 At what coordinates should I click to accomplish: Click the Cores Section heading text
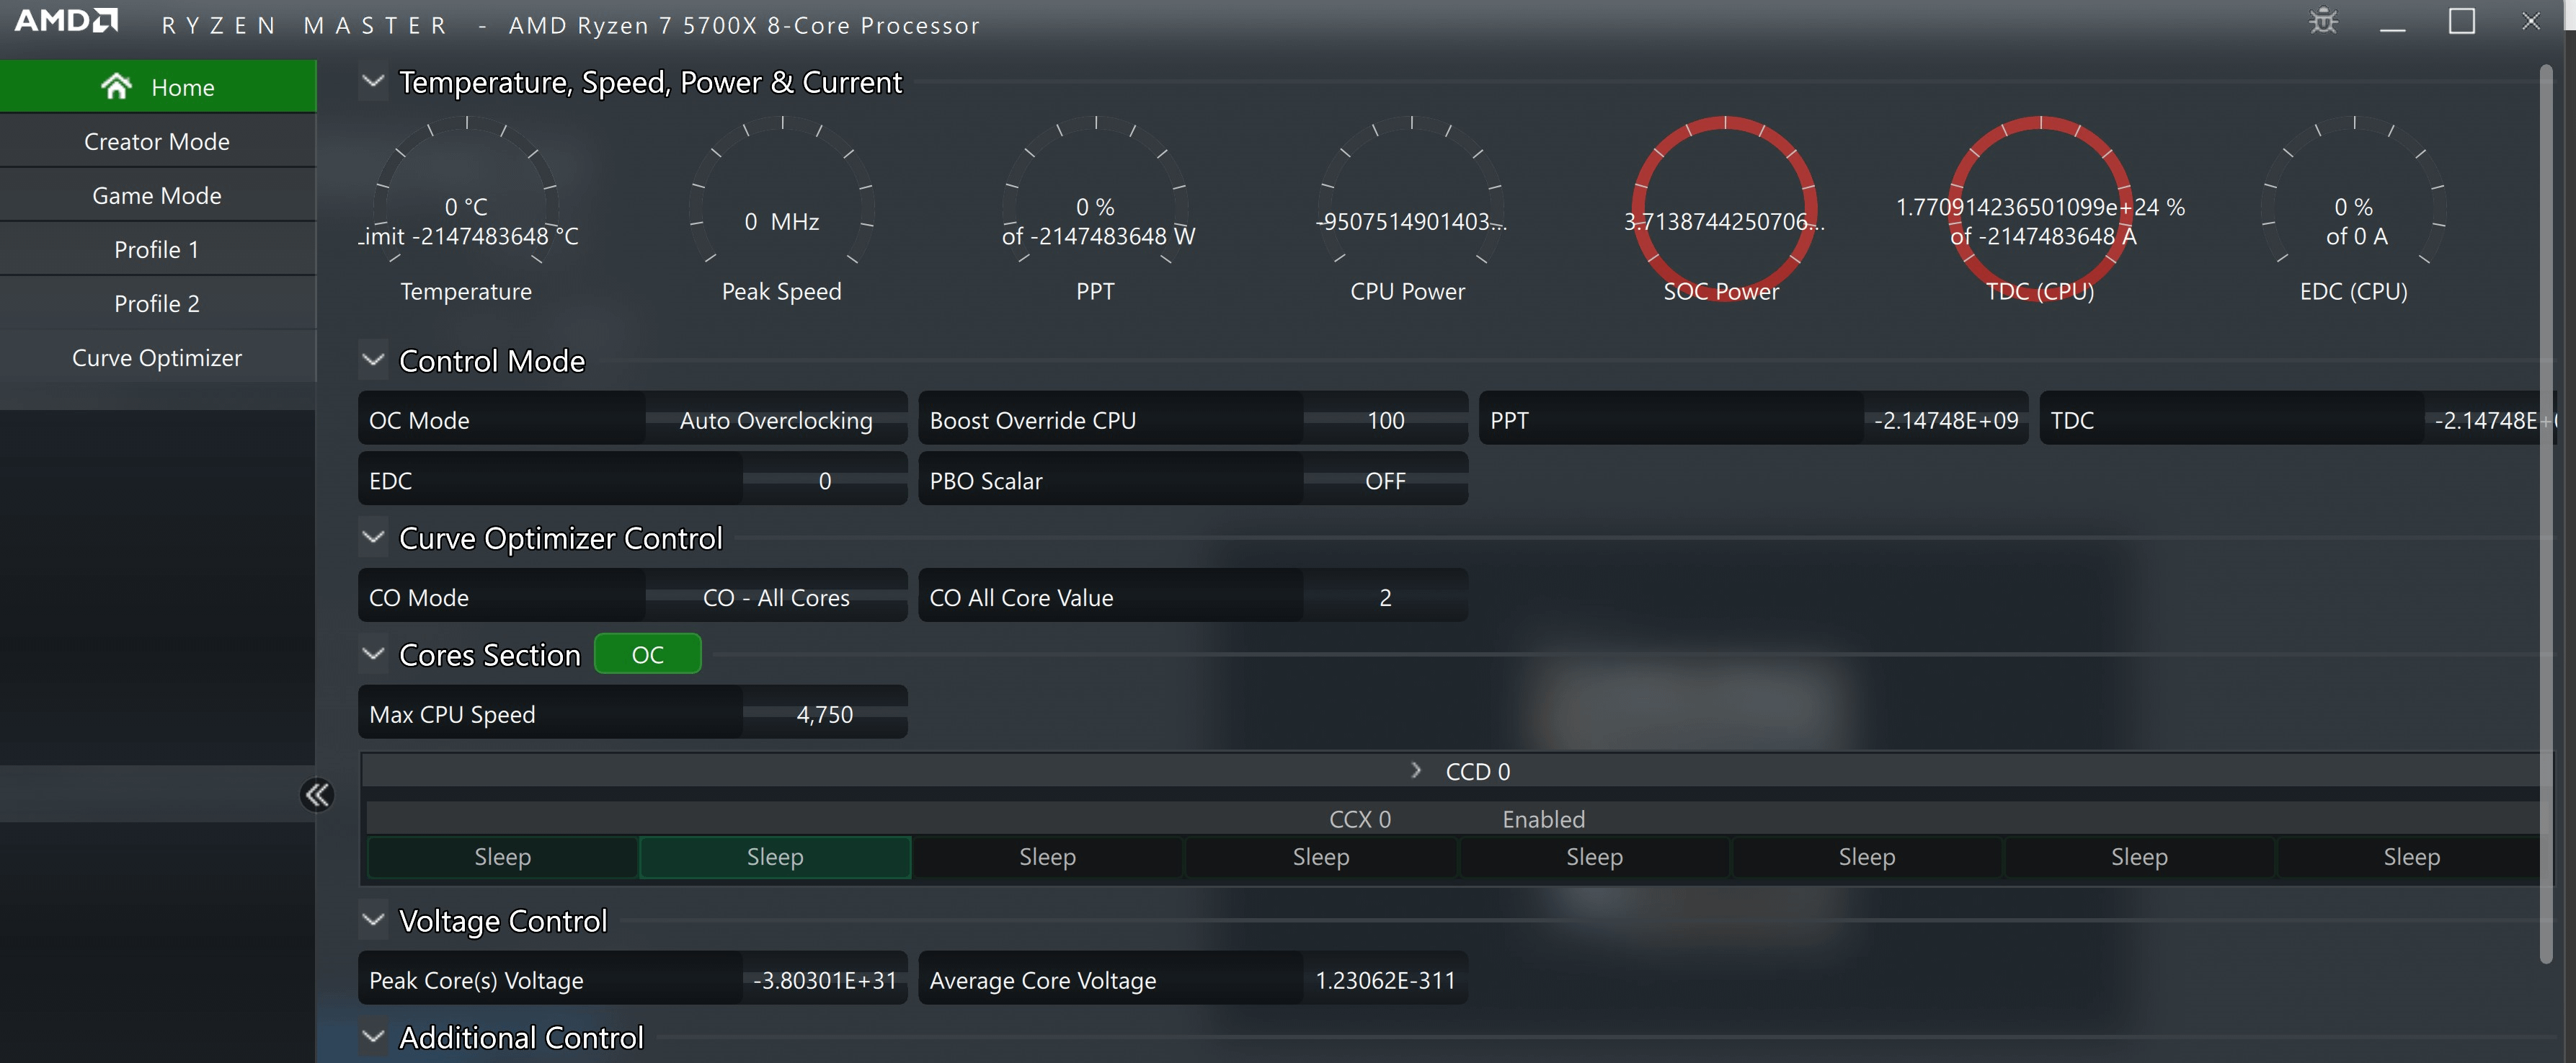(x=490, y=654)
